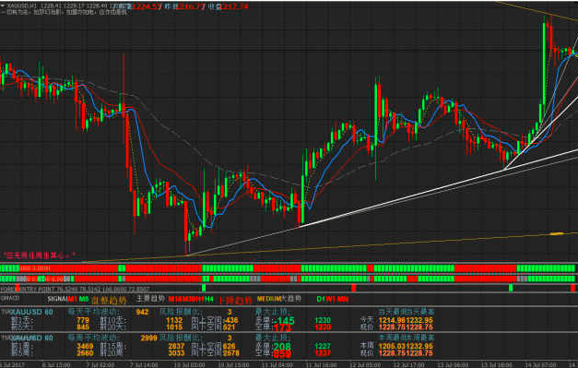Image resolution: width=578 pixels, height=368 pixels.
Task: Select the M1 signal timeframe label
Action: [x=73, y=299]
